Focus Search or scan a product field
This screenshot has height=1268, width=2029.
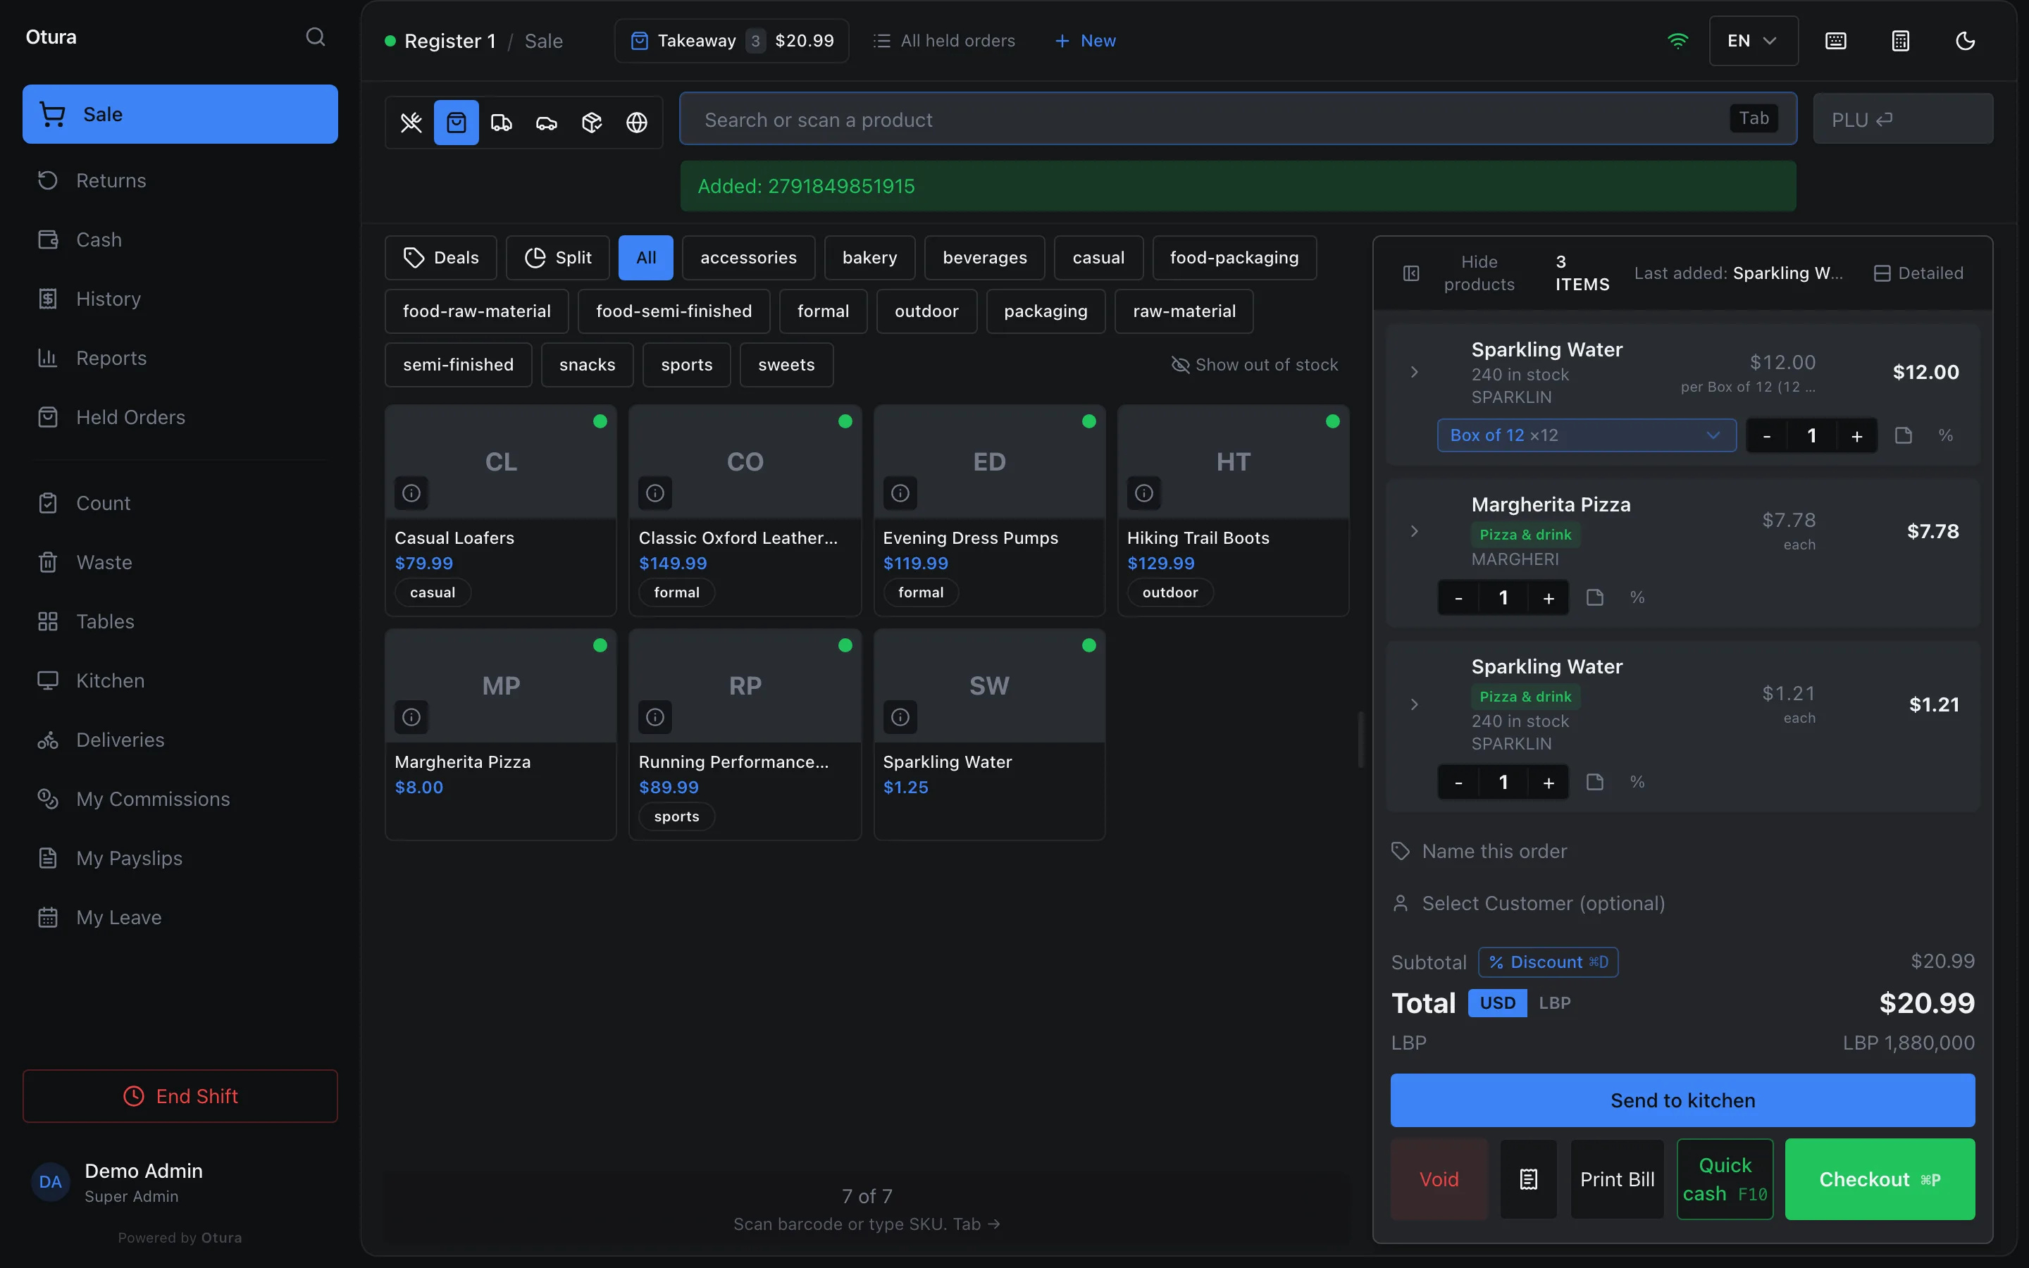pos(1238,119)
